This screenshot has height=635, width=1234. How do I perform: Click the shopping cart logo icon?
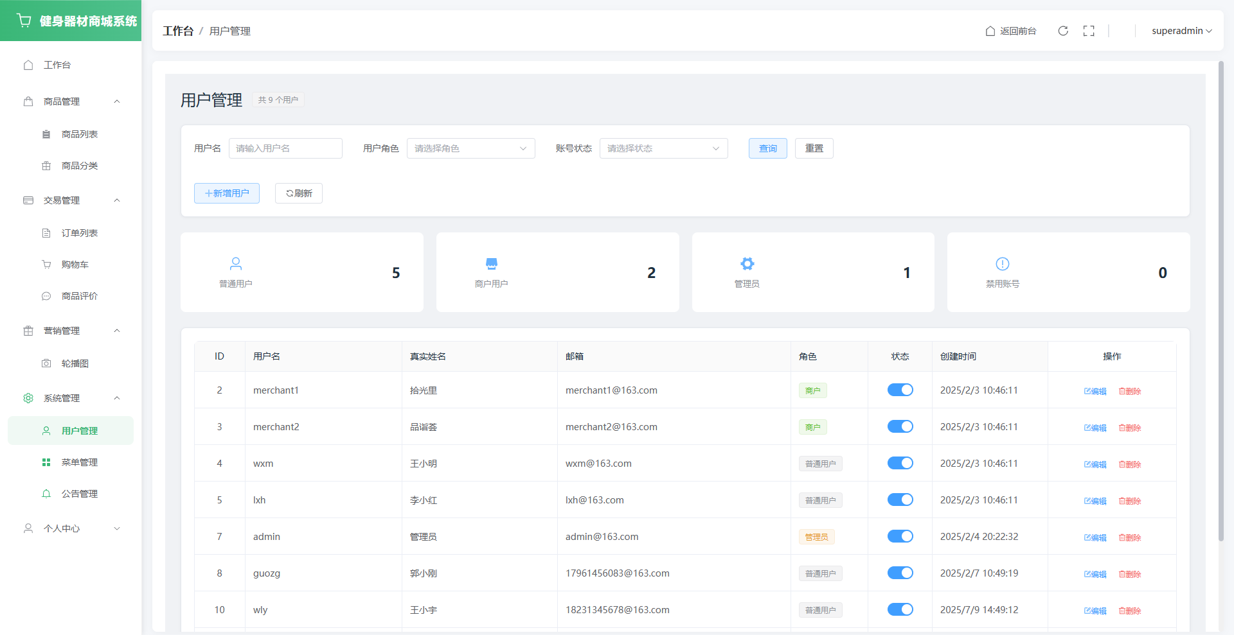pos(24,21)
